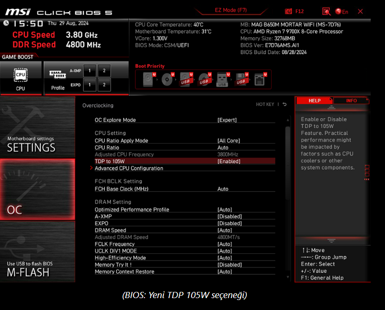The image size is (385, 310).
Task: Open the SETTINGS motherboard settings section
Action: (x=38, y=127)
